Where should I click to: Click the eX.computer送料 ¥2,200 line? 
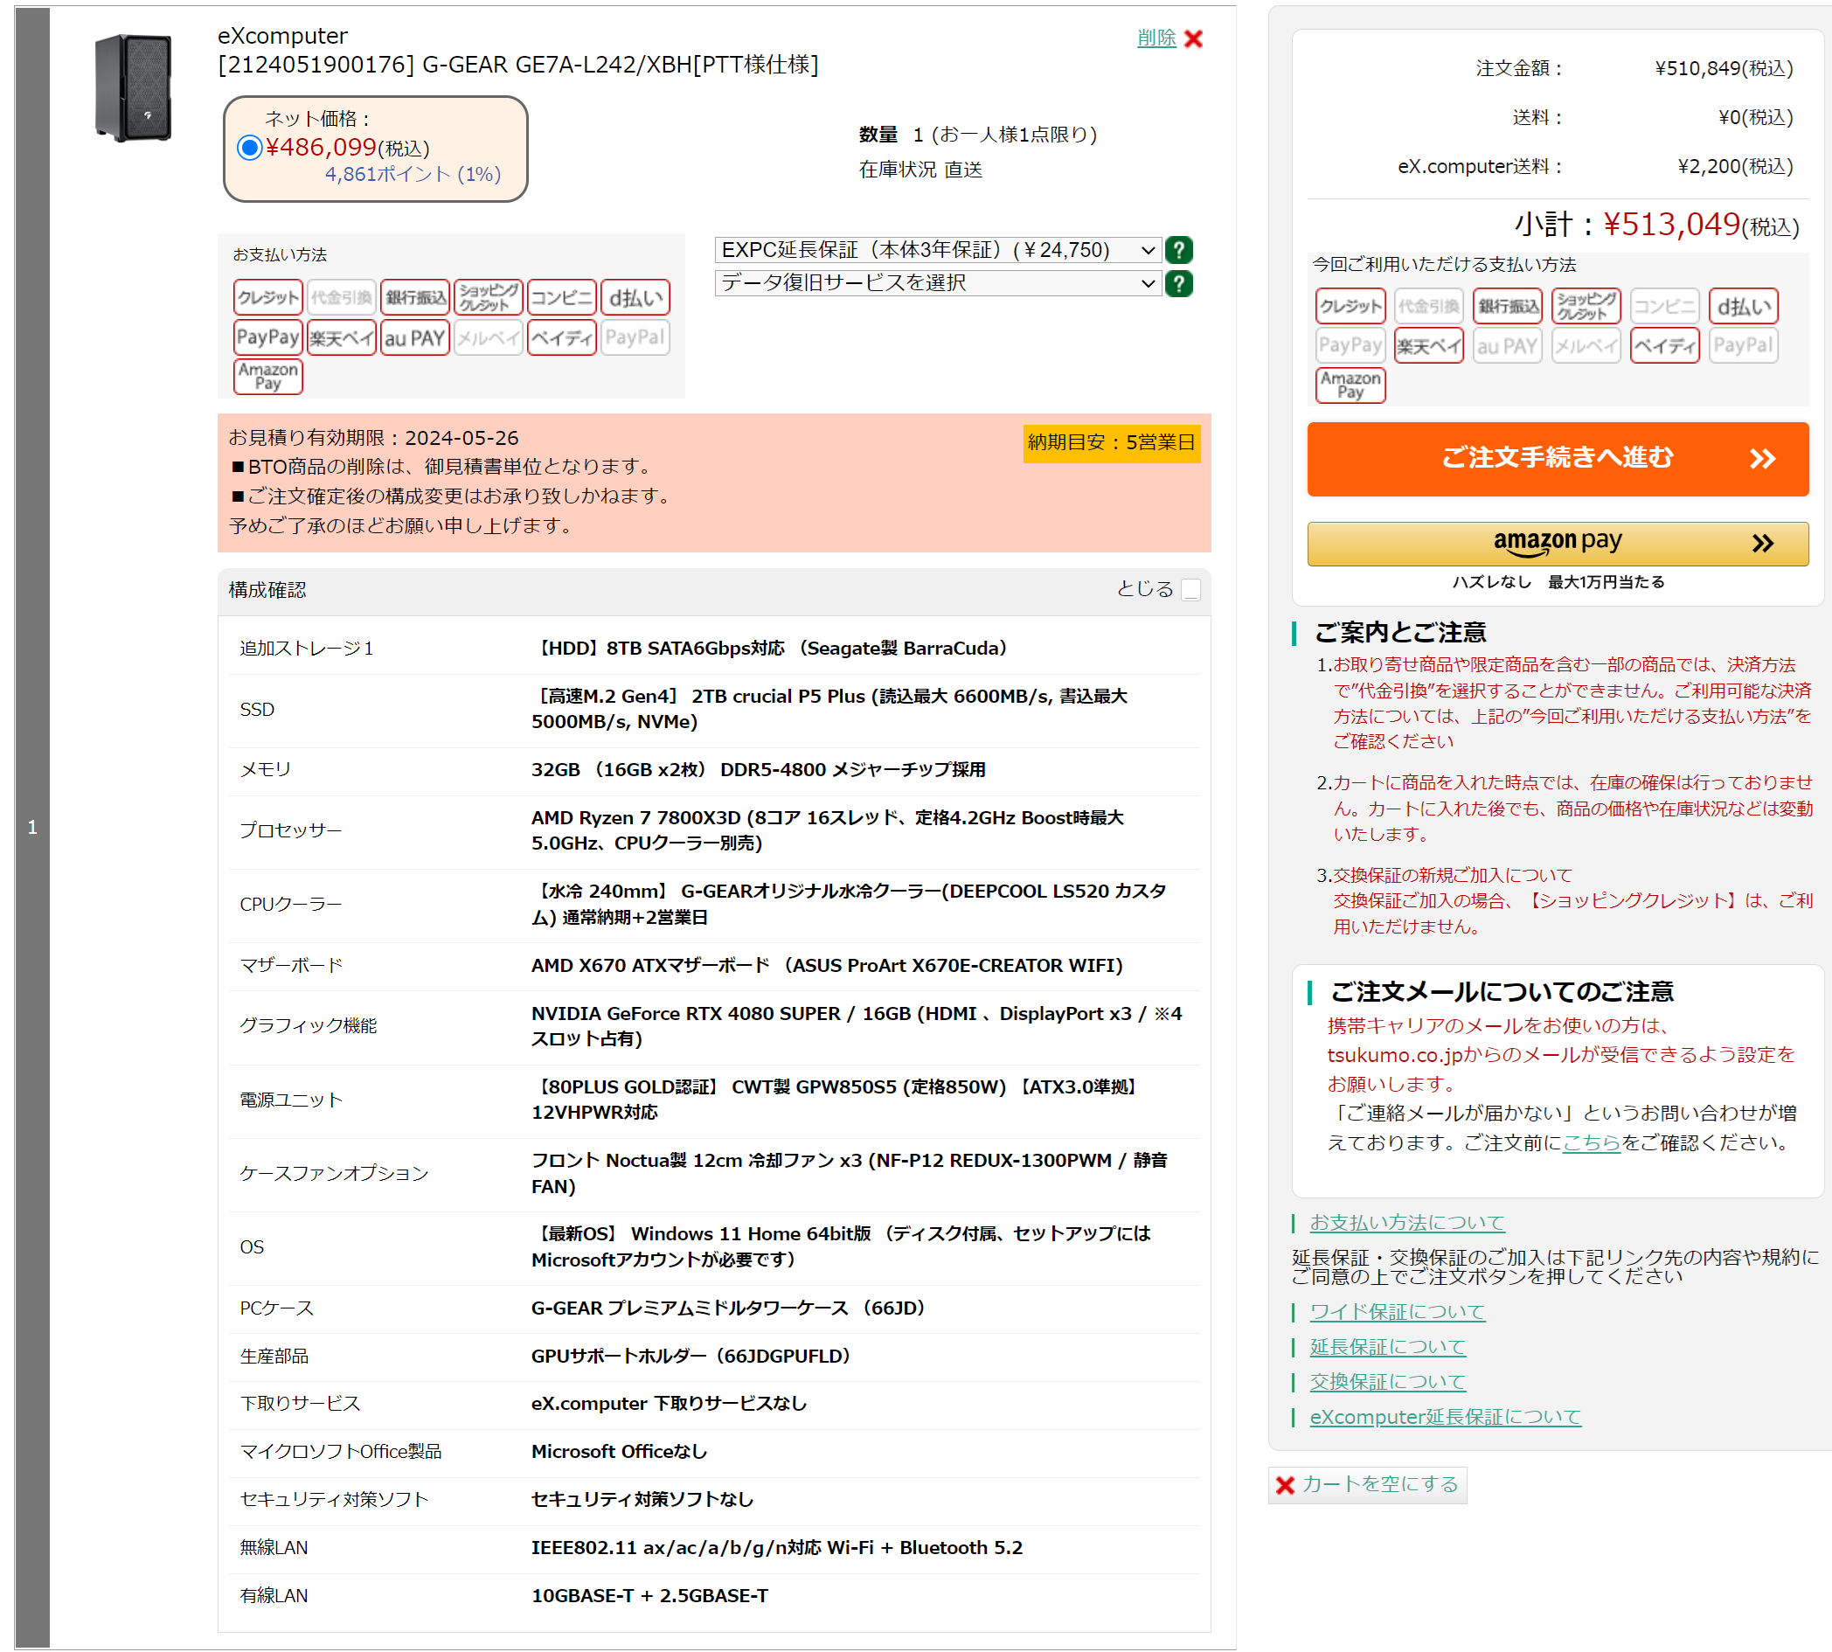1595,166
